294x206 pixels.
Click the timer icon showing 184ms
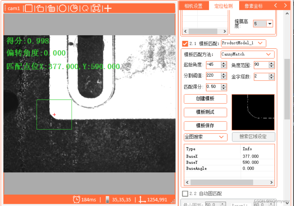pyautogui.click(x=77, y=199)
